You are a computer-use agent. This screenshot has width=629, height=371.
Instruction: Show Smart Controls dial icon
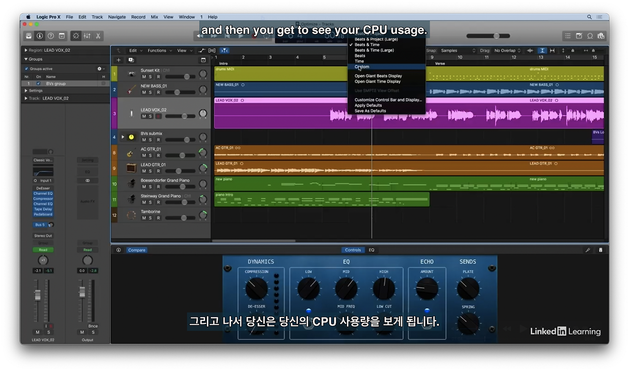click(76, 36)
